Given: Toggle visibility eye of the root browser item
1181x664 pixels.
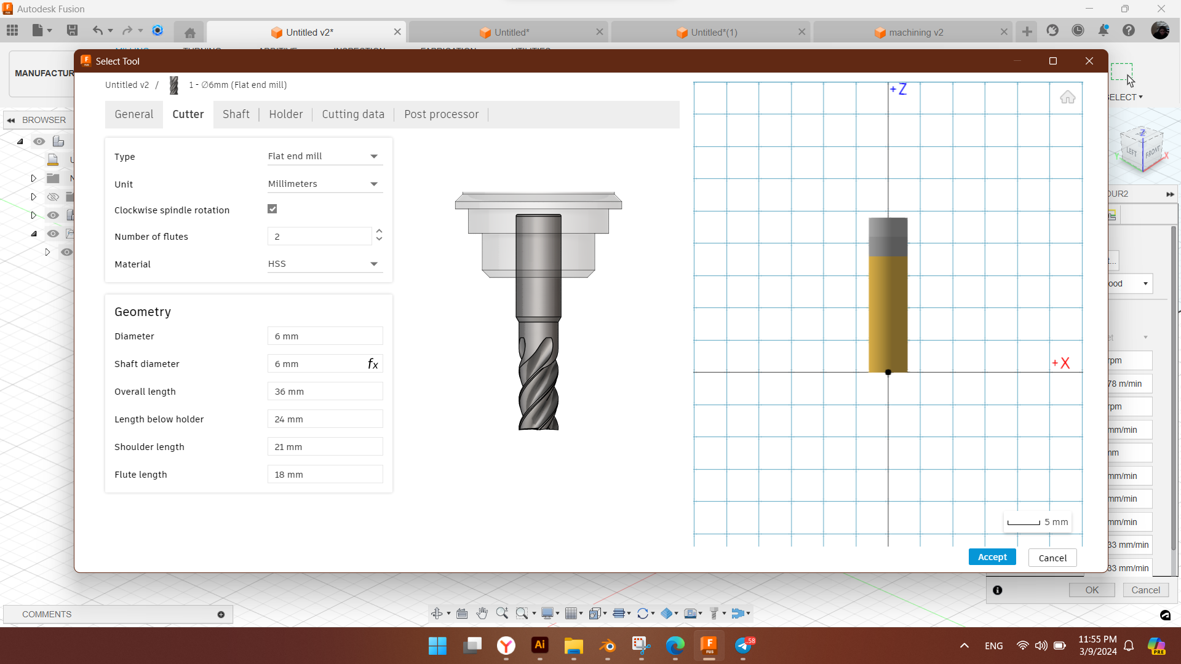Looking at the screenshot, I should 39,141.
